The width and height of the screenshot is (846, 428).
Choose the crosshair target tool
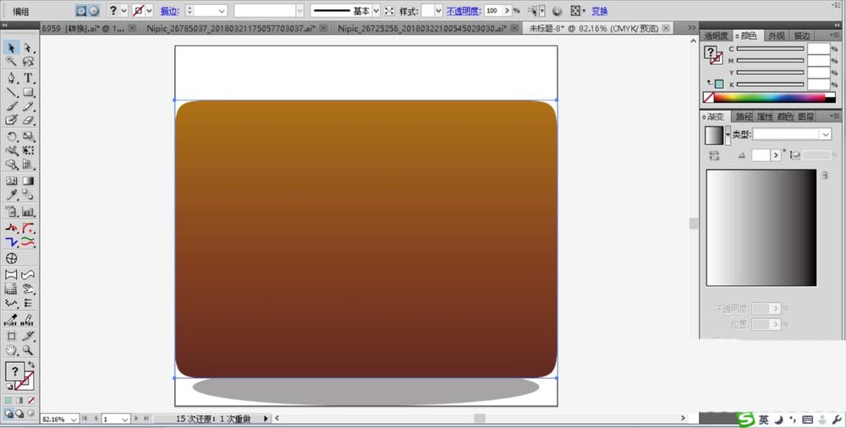pos(11,259)
